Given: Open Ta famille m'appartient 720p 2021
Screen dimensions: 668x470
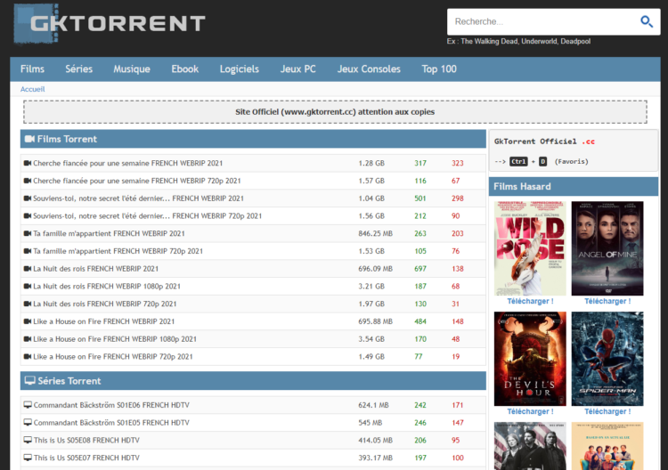Looking at the screenshot, I should point(118,251).
